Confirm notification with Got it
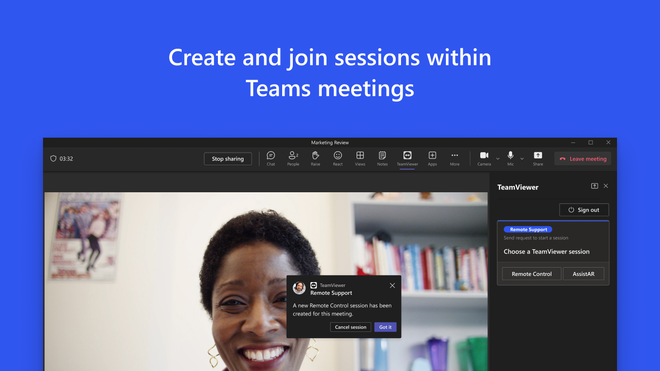Image resolution: width=660 pixels, height=371 pixels. [386, 327]
